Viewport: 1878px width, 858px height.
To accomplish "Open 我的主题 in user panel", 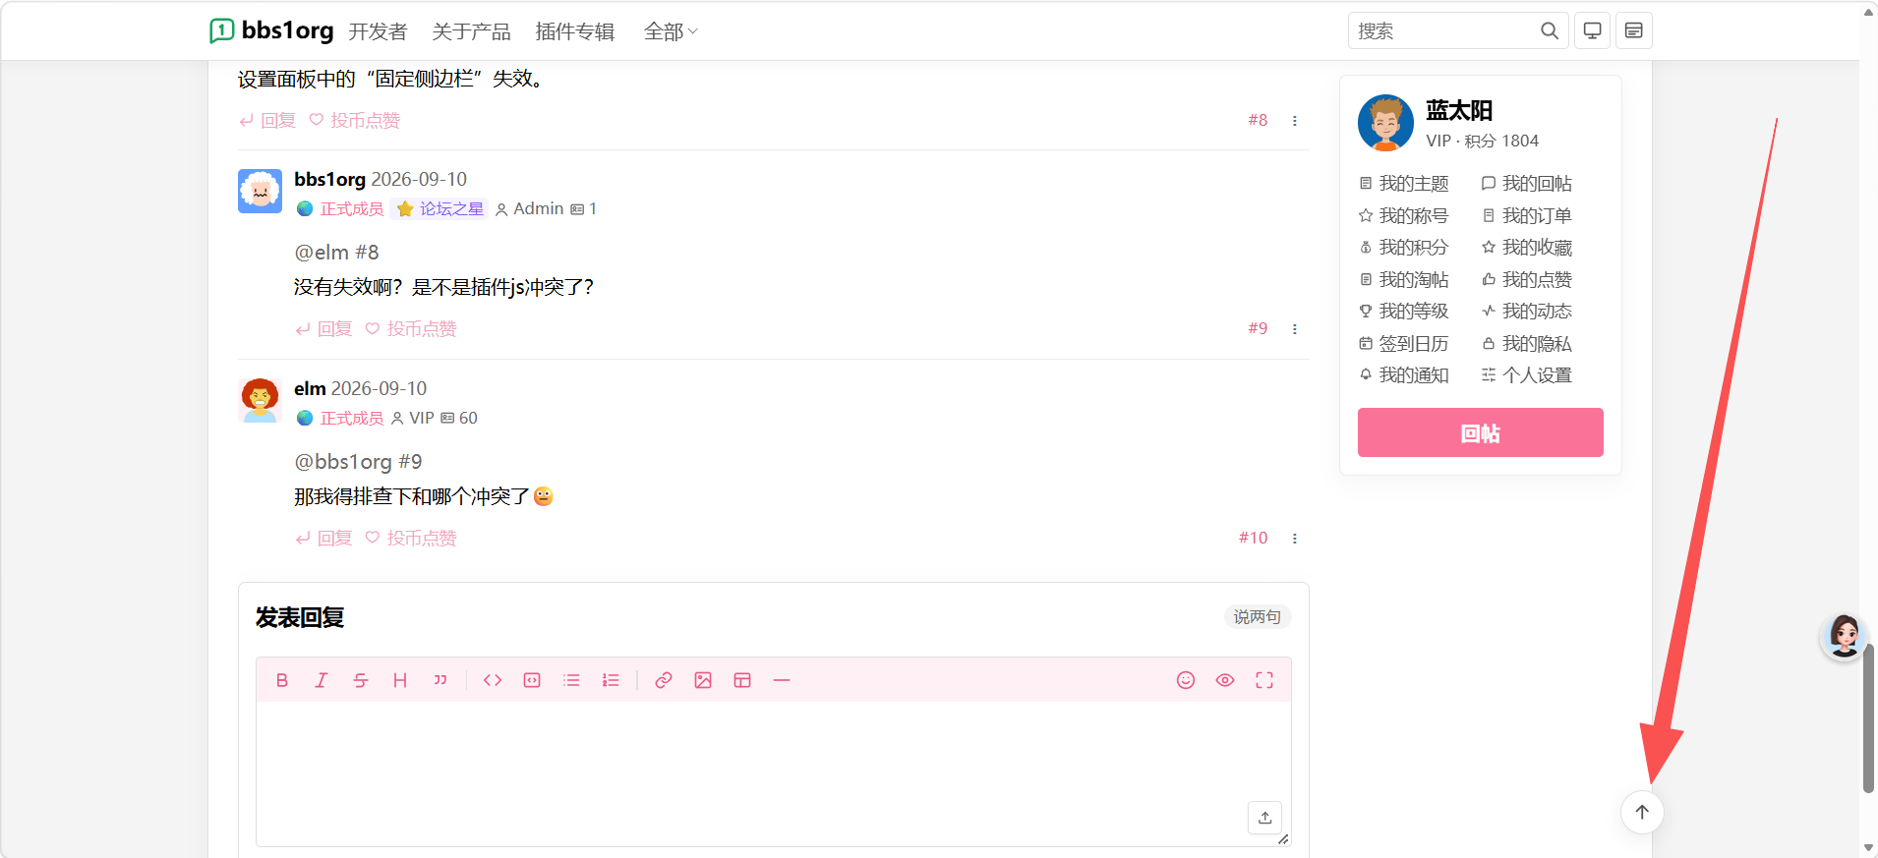I will 1404,184.
